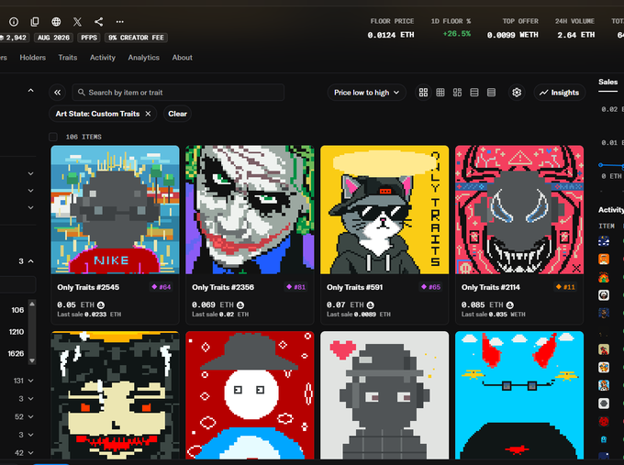Click the 9% CREATOR FEE tag
Screen dimensions: 624x465
coord(136,38)
